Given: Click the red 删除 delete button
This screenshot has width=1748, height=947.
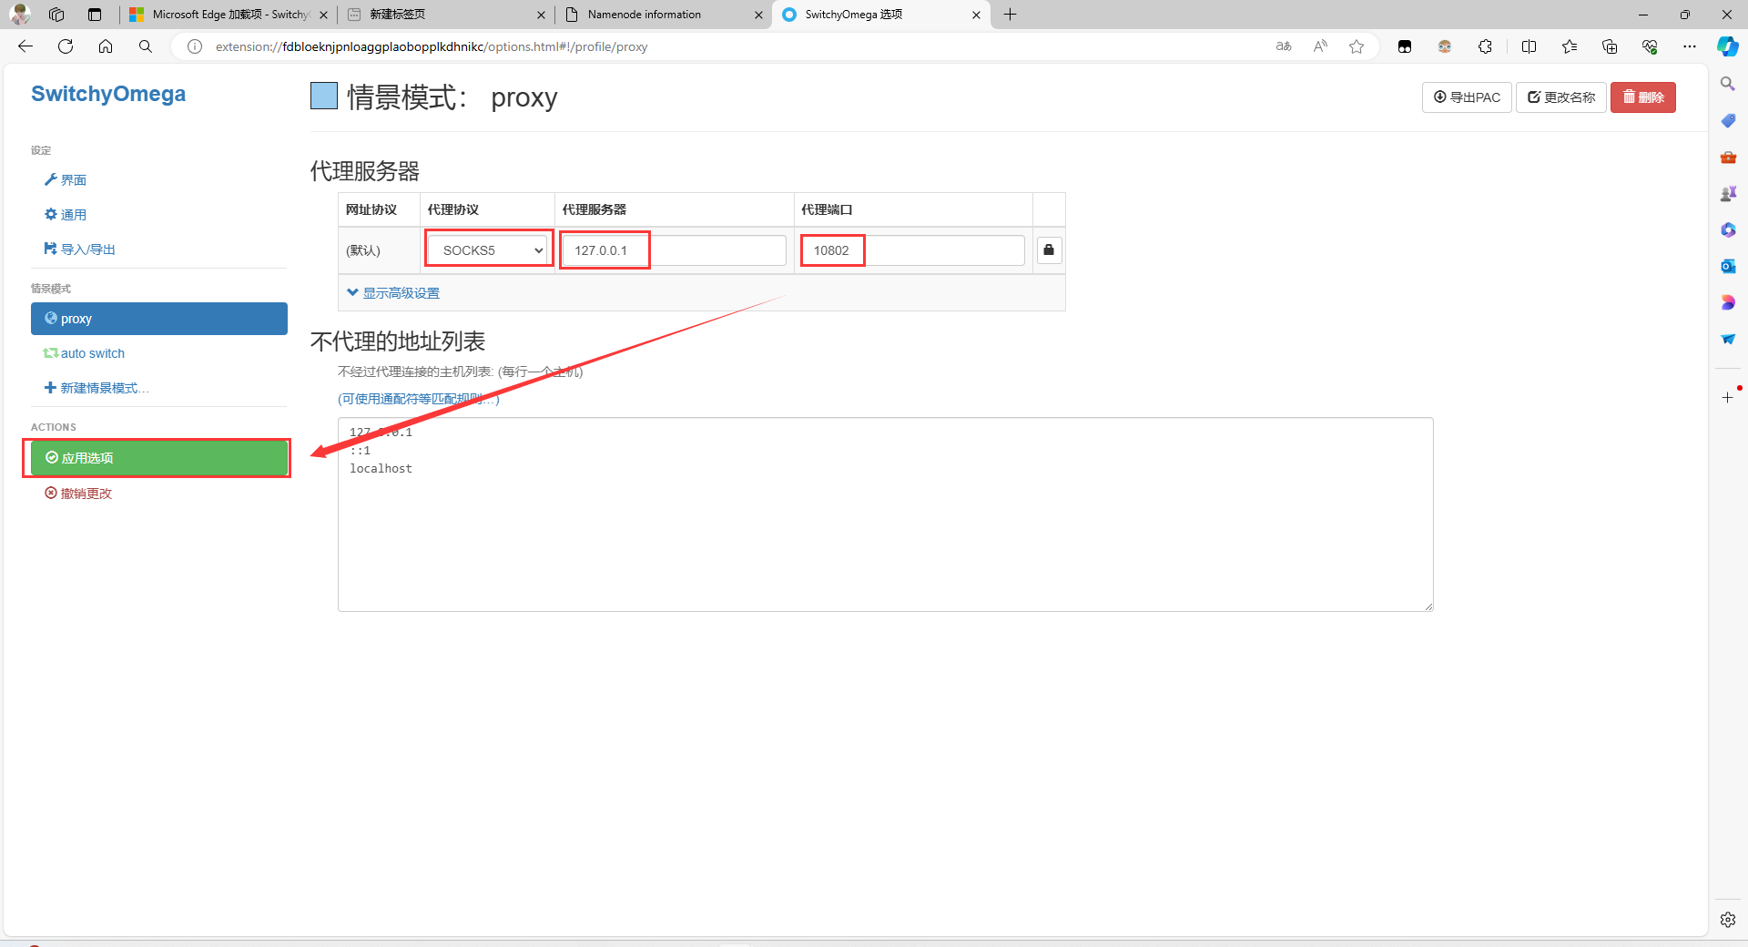Looking at the screenshot, I should point(1642,97).
